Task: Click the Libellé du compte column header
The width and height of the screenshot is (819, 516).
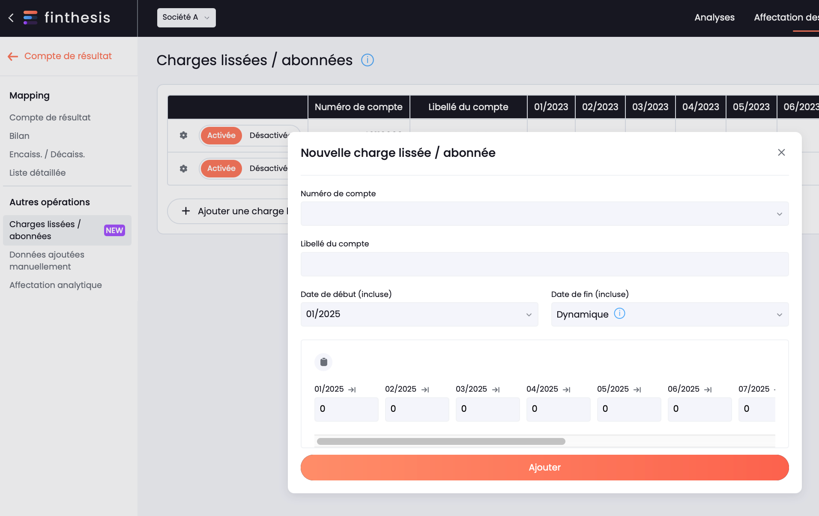Action: point(468,107)
